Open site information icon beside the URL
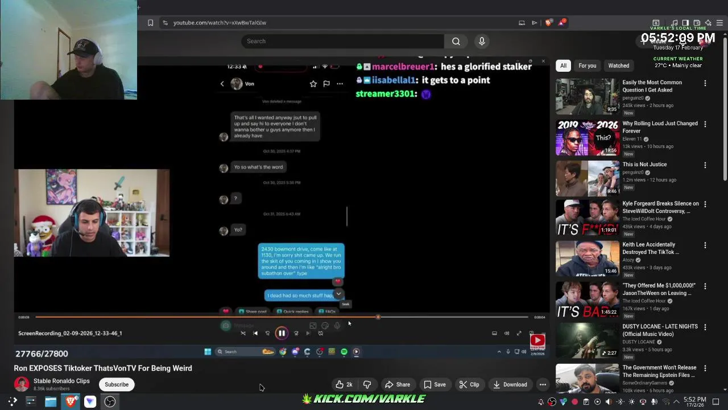This screenshot has width=728, height=410. tap(165, 23)
